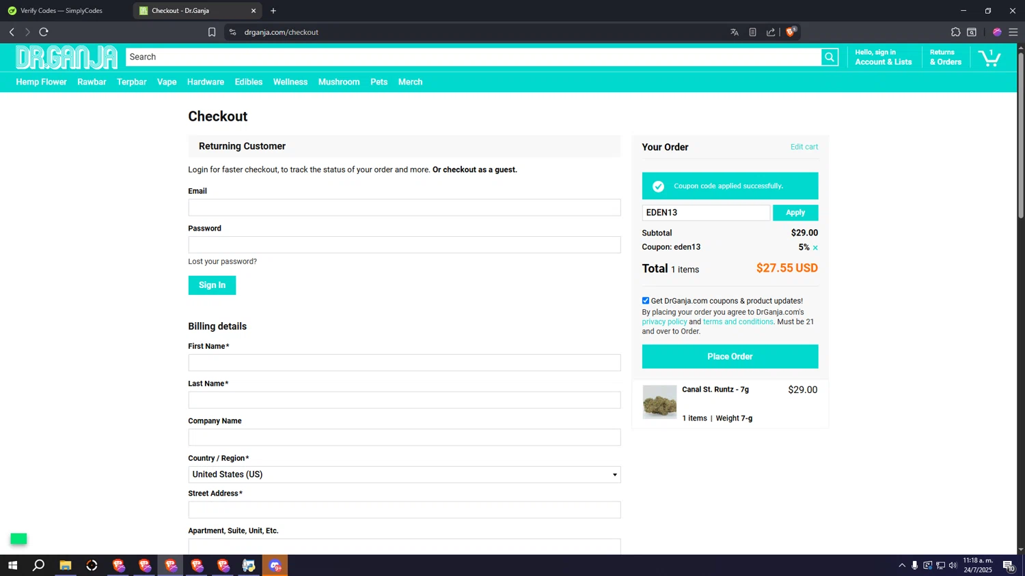Click the Email input field
Viewport: 1025px width, 576px height.
[x=405, y=207]
